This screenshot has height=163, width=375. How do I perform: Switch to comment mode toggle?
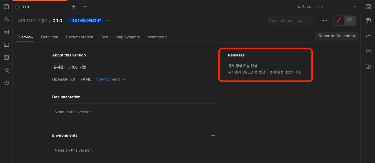(x=350, y=21)
